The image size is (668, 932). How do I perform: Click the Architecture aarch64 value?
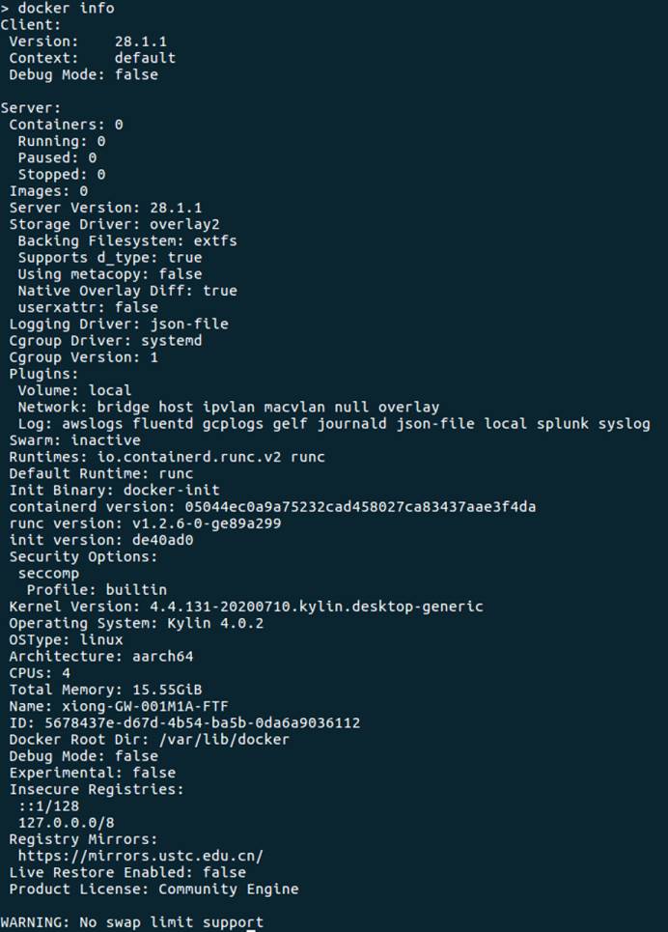click(x=163, y=656)
